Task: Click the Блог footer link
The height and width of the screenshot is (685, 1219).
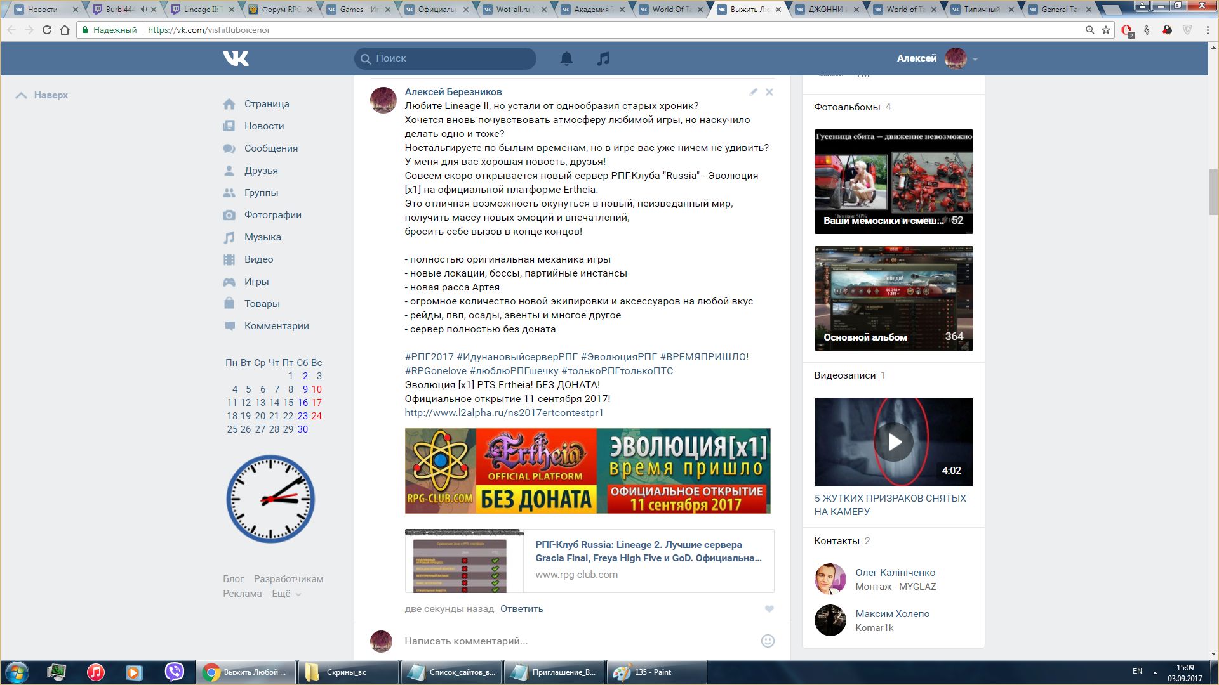Action: (x=233, y=579)
